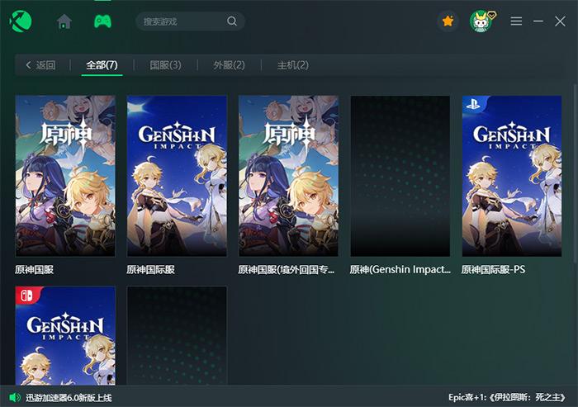This screenshot has height=407, width=578.
Task: Click the speaker announcement icon
Action: pyautogui.click(x=14, y=397)
